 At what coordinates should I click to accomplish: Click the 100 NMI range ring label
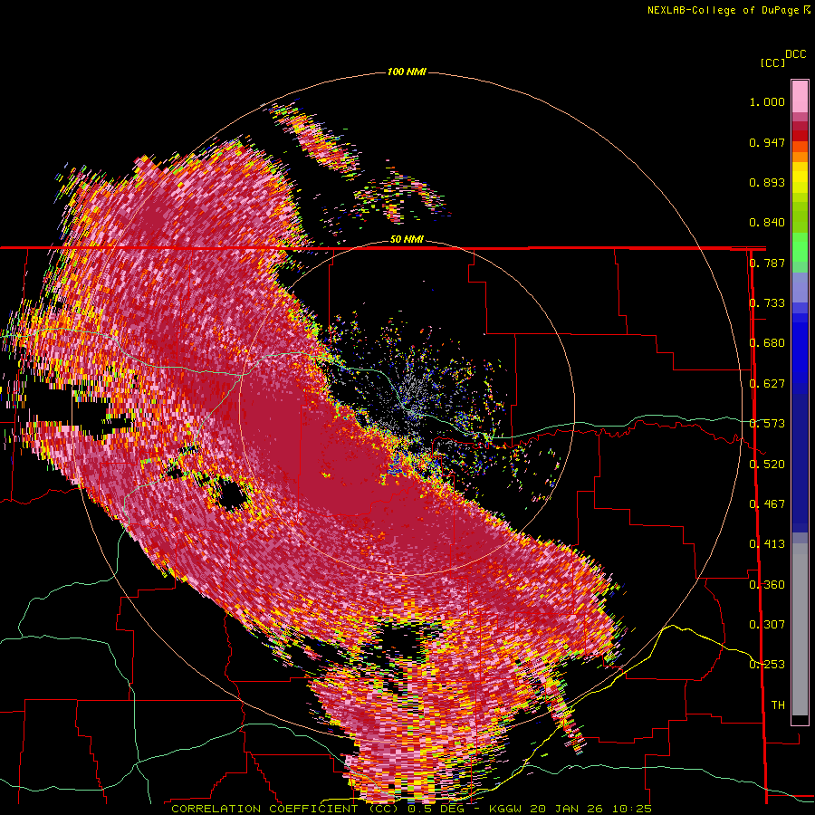407,72
